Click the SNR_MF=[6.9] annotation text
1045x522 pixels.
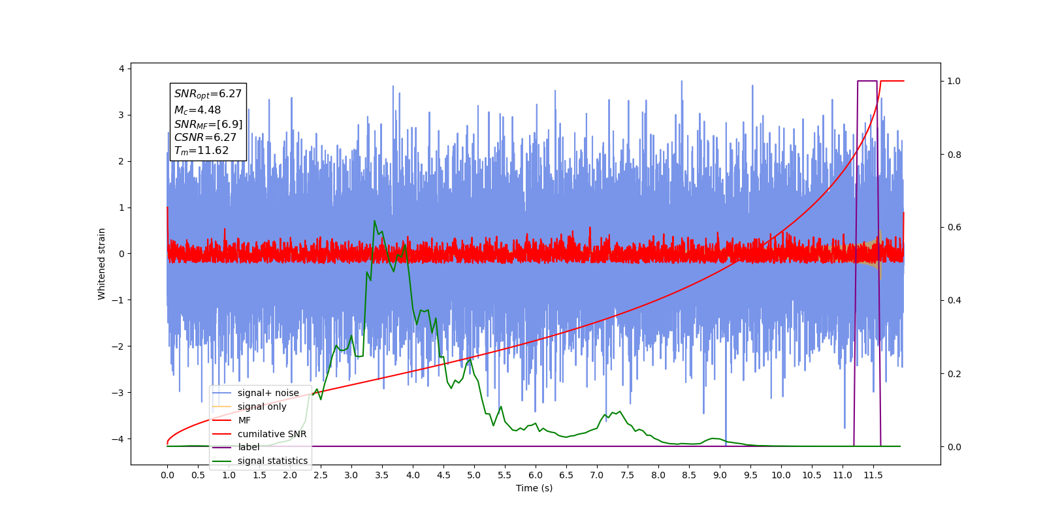coord(208,124)
